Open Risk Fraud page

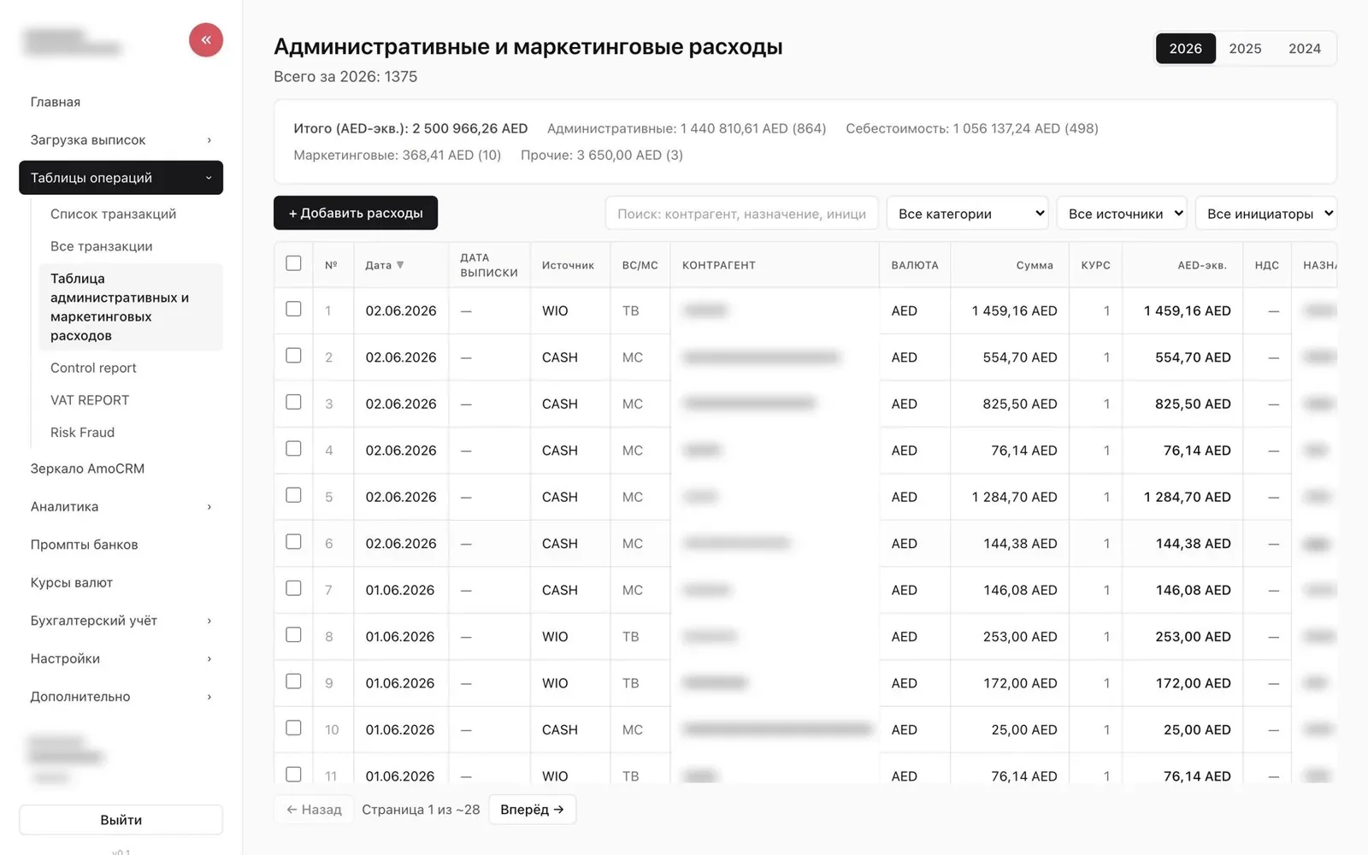(131, 433)
